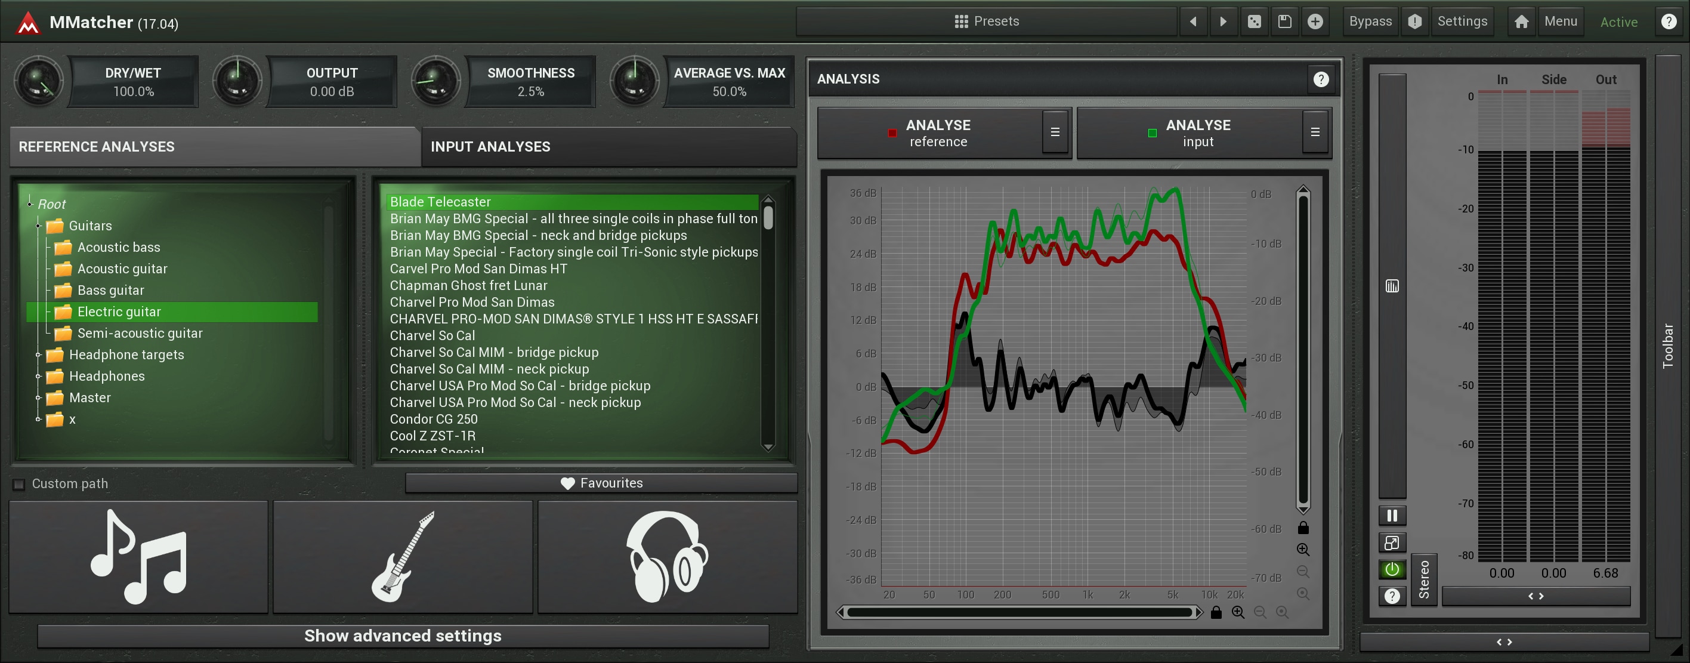The image size is (1690, 663).
Task: Click the random preset dice icon
Action: 1254,21
